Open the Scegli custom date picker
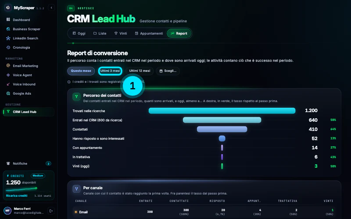351x219 pixels. [168, 71]
